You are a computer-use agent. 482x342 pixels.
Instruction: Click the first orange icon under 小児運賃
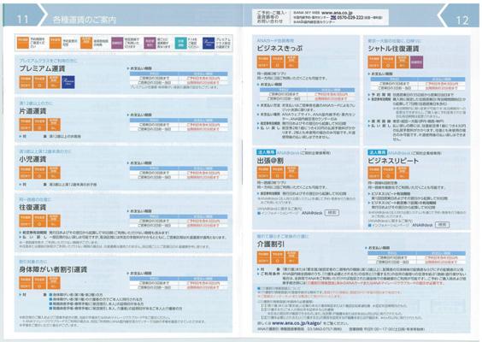pyautogui.click(x=25, y=173)
